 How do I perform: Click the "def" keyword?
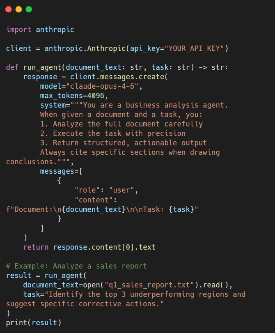12,67
